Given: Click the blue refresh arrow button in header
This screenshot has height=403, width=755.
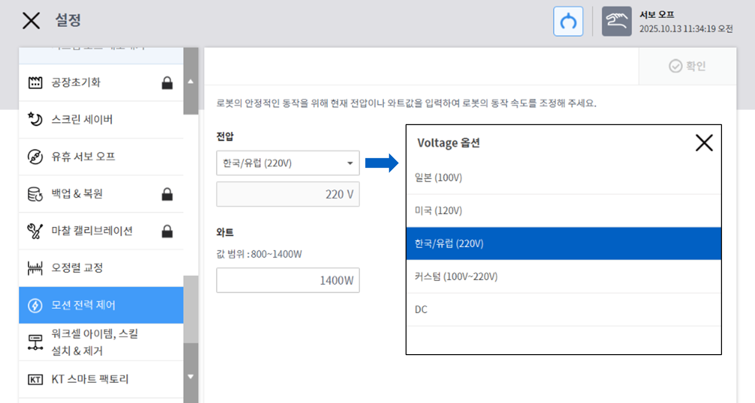Looking at the screenshot, I should coord(568,22).
